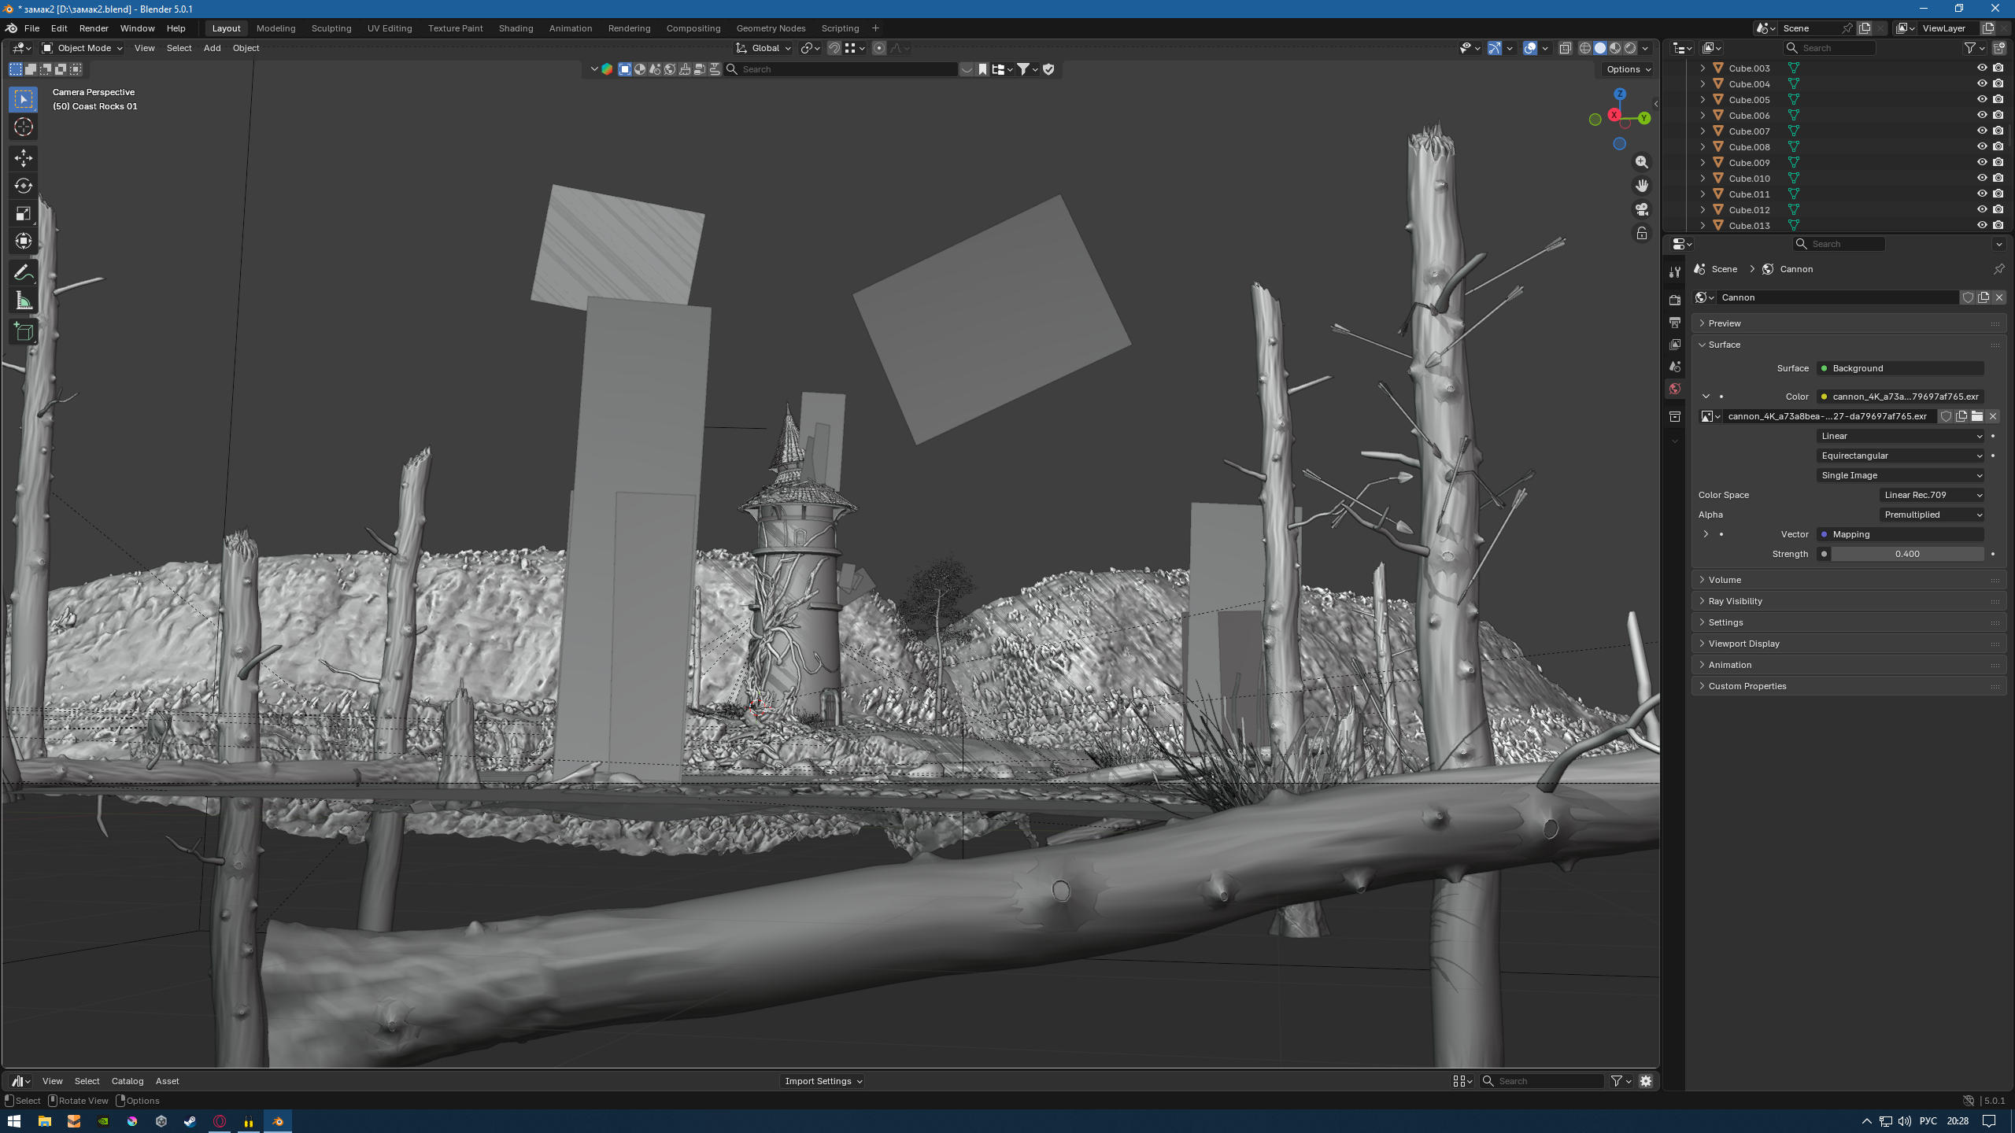Screen dimensions: 2015x1133
Task: Change the Linear Rec.709 Color Space dropdown
Action: click(x=1932, y=494)
